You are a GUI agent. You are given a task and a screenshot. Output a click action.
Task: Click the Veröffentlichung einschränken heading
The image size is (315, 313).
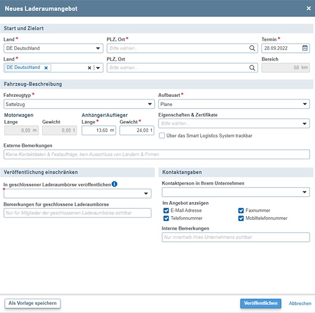[x=41, y=172]
